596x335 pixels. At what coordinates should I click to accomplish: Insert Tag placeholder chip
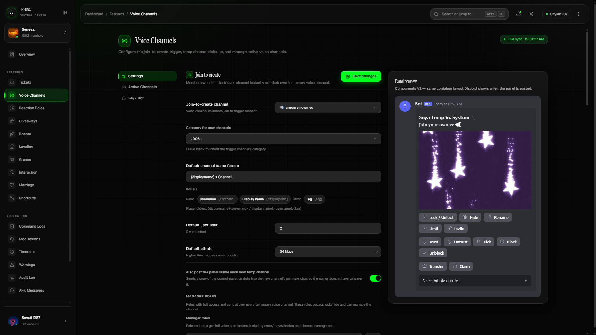coord(314,199)
